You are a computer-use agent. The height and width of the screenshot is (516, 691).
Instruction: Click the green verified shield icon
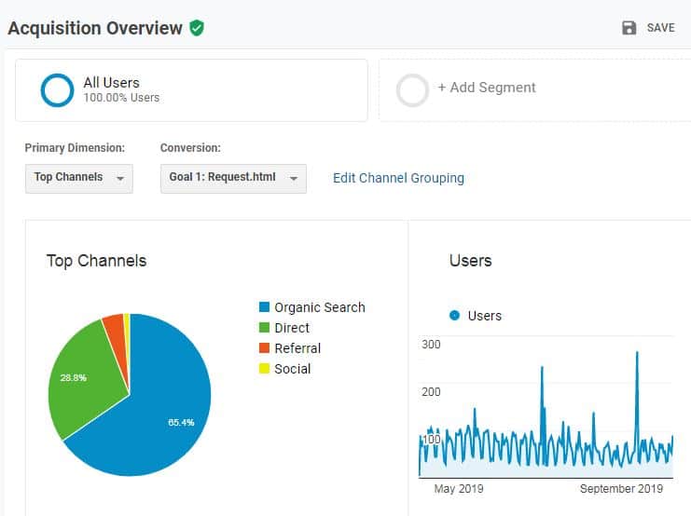(197, 28)
